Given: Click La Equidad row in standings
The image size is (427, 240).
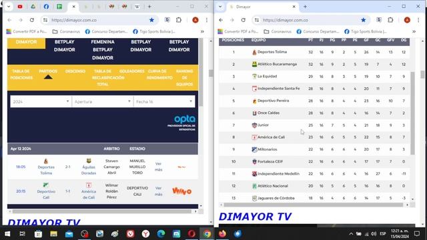Looking at the screenshot, I should (314, 77).
